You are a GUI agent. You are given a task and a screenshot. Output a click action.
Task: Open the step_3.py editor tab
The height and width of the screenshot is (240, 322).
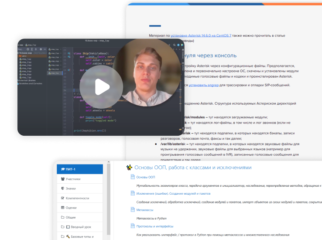pos(55,57)
